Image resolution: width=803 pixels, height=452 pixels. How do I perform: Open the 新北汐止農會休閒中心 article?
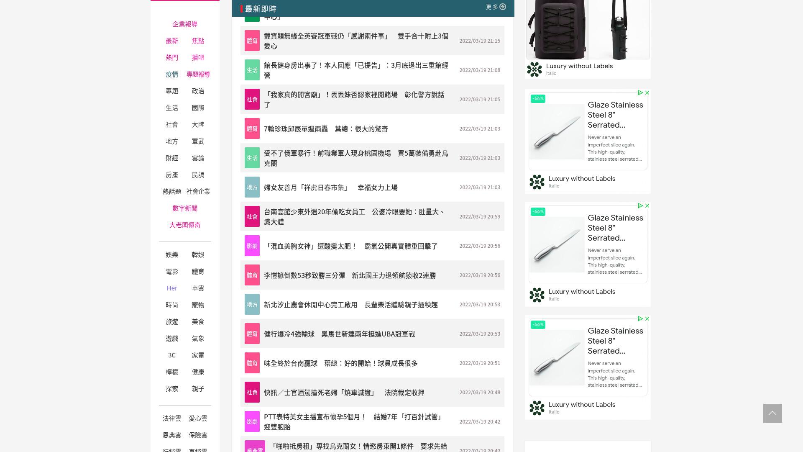pos(350,305)
